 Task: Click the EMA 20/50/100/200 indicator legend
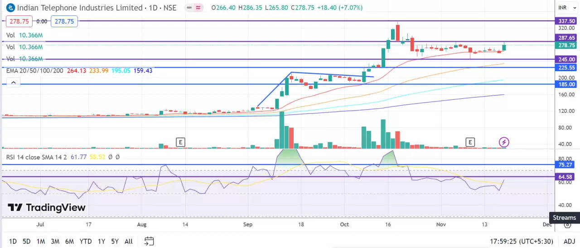[35, 70]
